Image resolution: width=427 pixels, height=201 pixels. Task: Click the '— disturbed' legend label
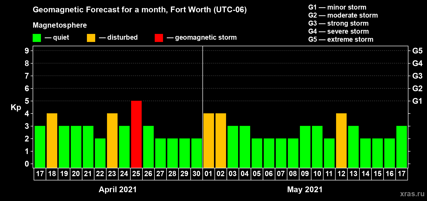[118, 37]
